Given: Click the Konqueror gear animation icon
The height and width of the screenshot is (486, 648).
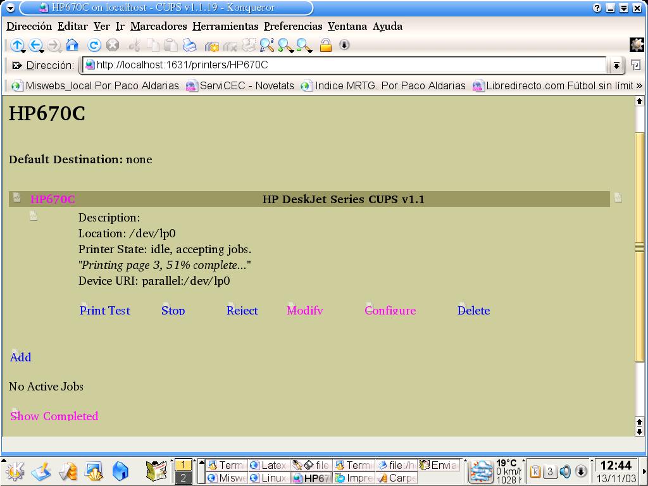Looking at the screenshot, I should (637, 45).
